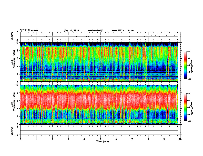Click the log(PSD) label beside ch.1 colorbar
Viewport: 203px width, 156px height.
[x=192, y=66]
